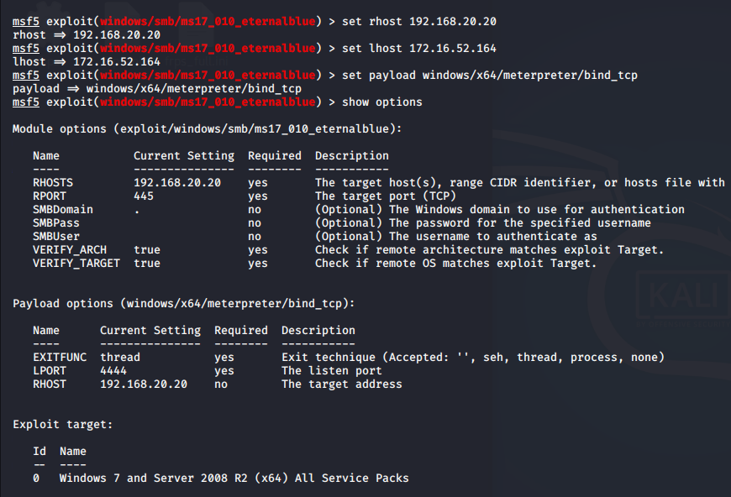Image resolution: width=731 pixels, height=497 pixels.
Task: Click the EXITFUNC value 'thread'
Action: tap(120, 358)
